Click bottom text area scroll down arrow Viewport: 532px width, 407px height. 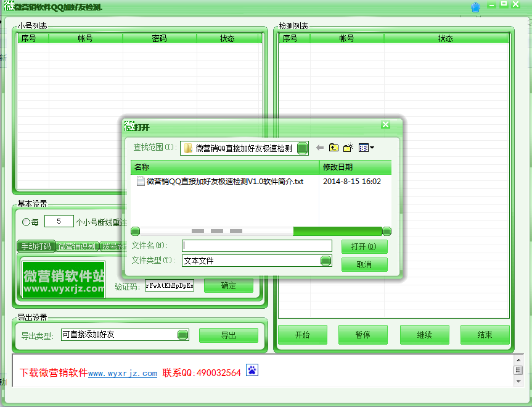point(518,382)
